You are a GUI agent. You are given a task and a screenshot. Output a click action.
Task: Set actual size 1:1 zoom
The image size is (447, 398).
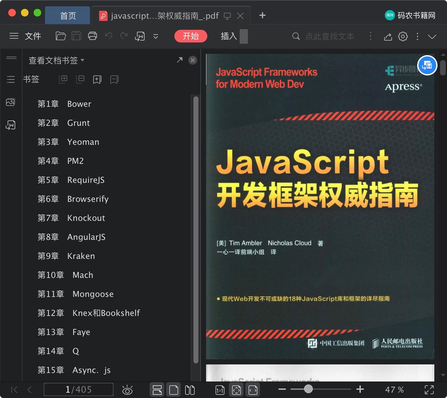click(220, 390)
